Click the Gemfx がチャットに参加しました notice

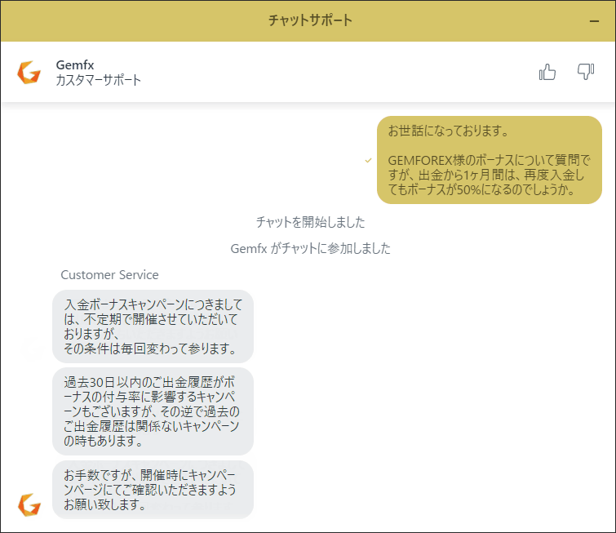310,248
